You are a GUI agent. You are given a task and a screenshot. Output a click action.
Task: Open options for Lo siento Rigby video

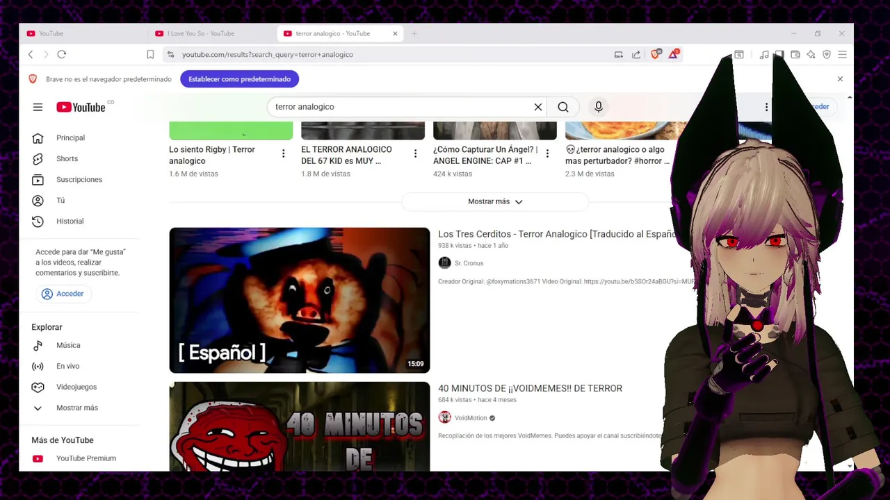283,153
